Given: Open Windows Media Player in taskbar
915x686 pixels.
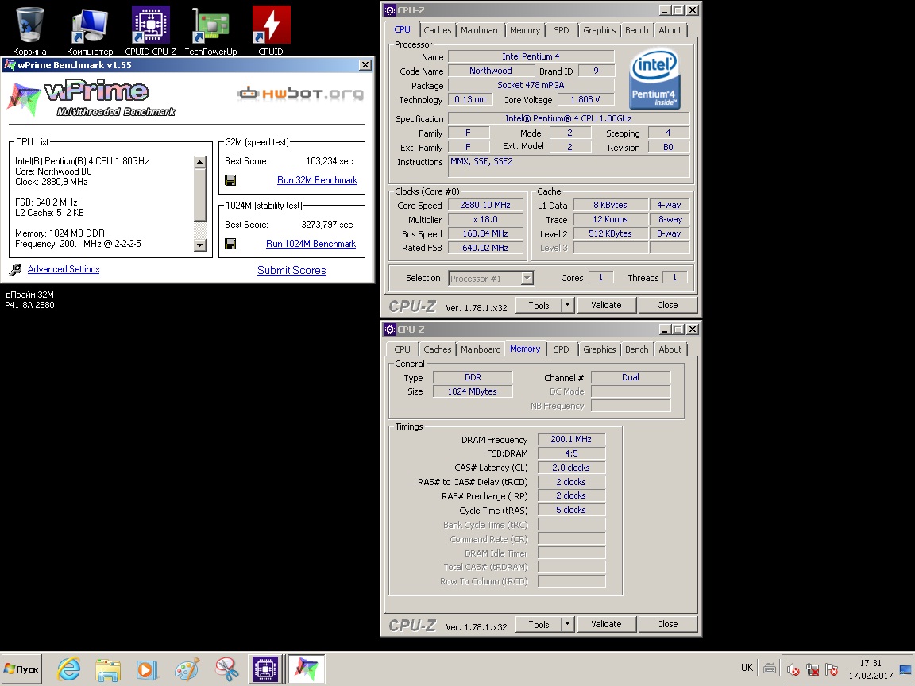Looking at the screenshot, I should 147,669.
